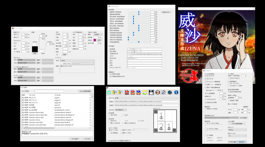This screenshot has width=265, height=147.
Task: Click the 天 margin spinner arrows
Action: 46,36
